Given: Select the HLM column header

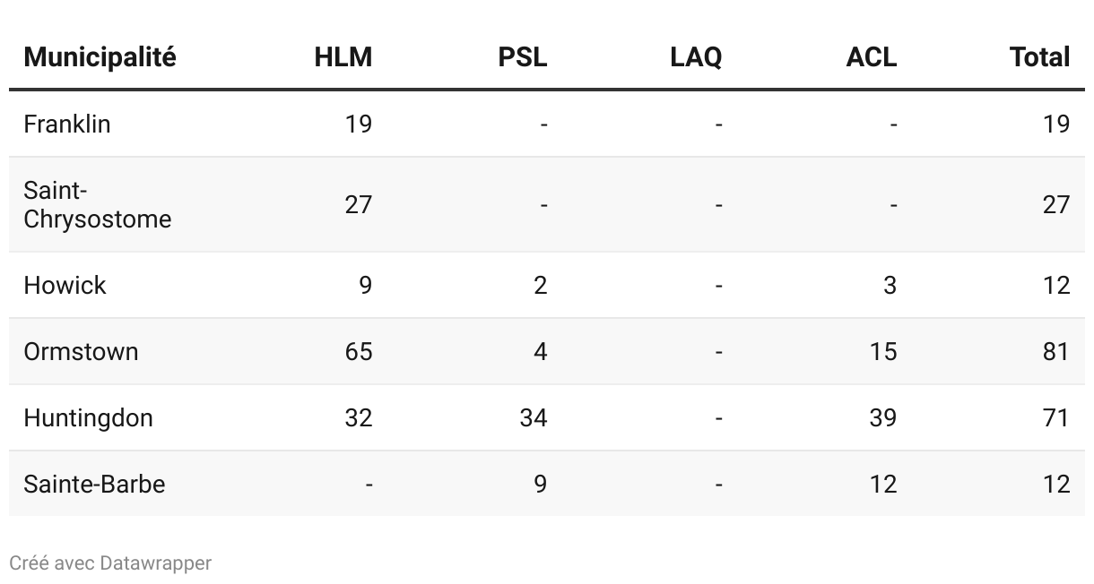Looking at the screenshot, I should pyautogui.click(x=343, y=57).
